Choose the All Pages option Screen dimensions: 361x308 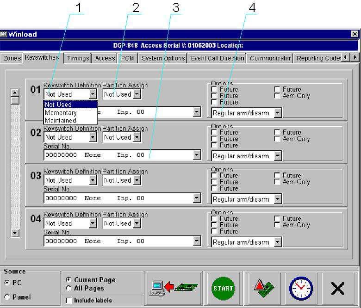coord(68,288)
